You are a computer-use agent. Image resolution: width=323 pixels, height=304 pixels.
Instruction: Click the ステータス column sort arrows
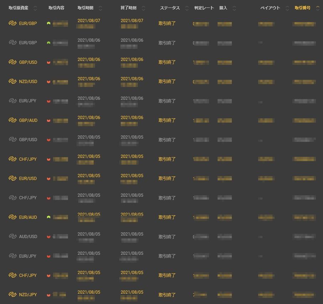tap(187, 8)
